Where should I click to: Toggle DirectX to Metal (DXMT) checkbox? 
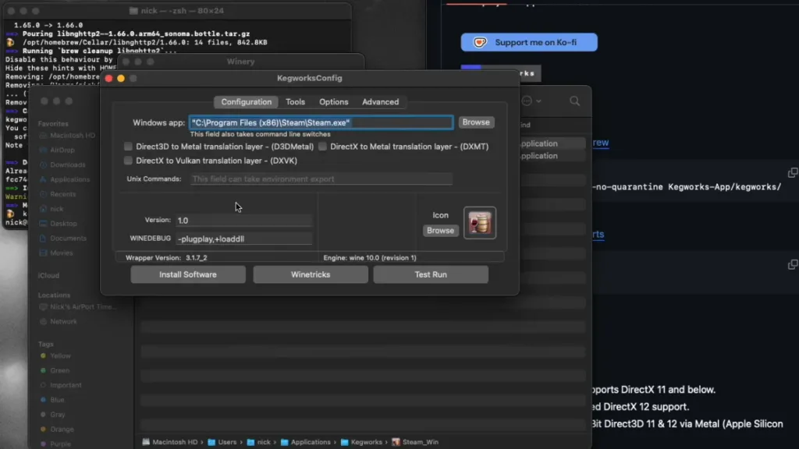click(323, 147)
